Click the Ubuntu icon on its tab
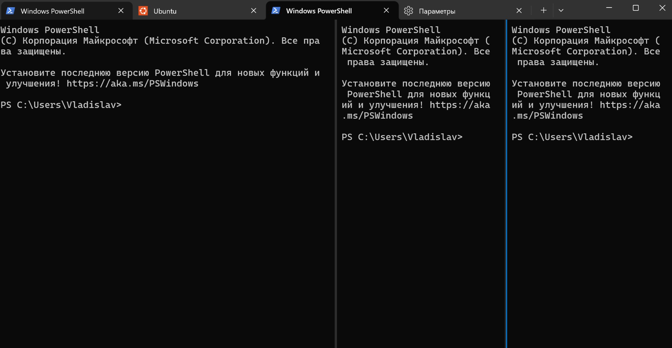672x348 pixels. (143, 10)
